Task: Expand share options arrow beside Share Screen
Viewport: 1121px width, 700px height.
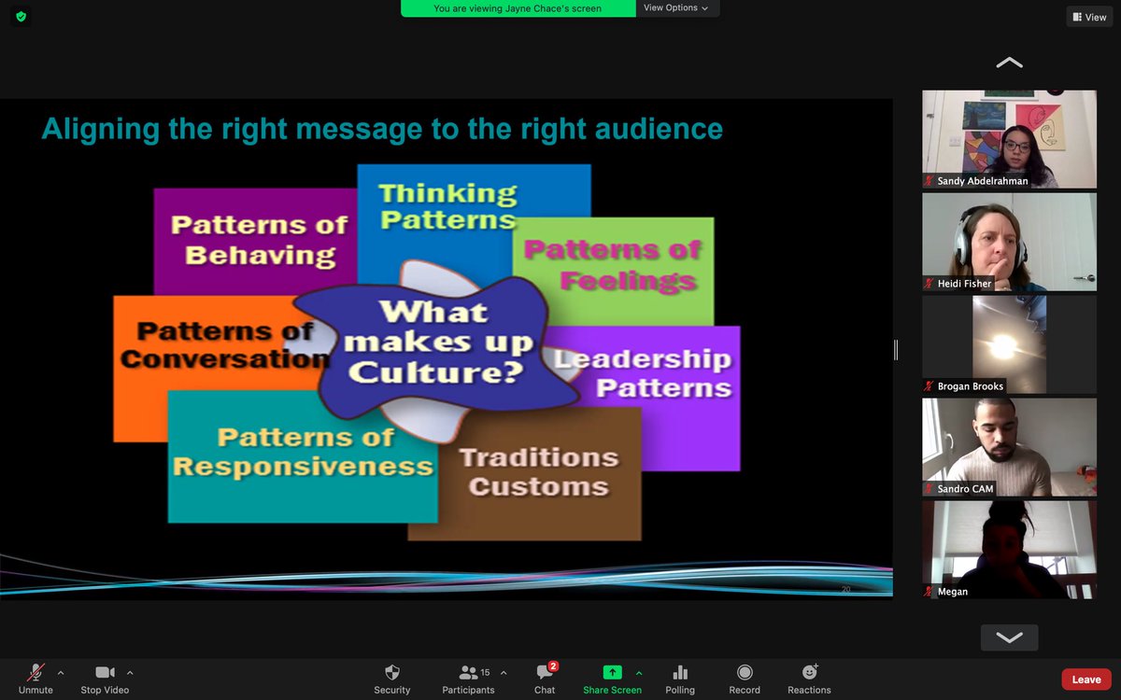Action: [639, 672]
